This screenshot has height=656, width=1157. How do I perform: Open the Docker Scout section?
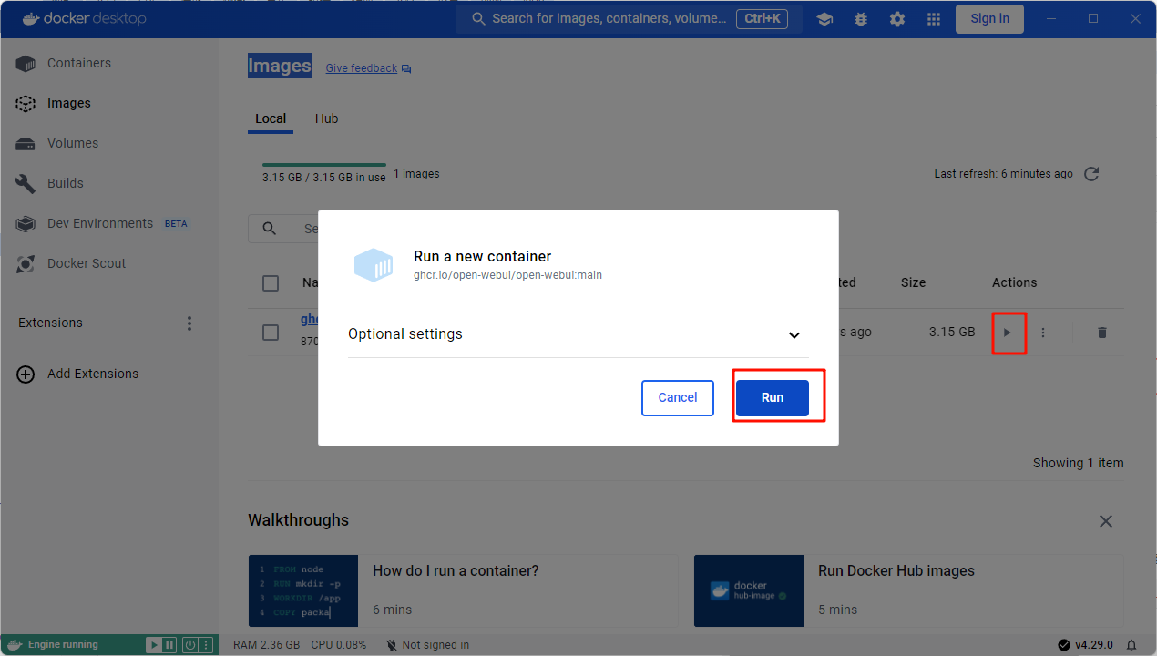(109, 263)
